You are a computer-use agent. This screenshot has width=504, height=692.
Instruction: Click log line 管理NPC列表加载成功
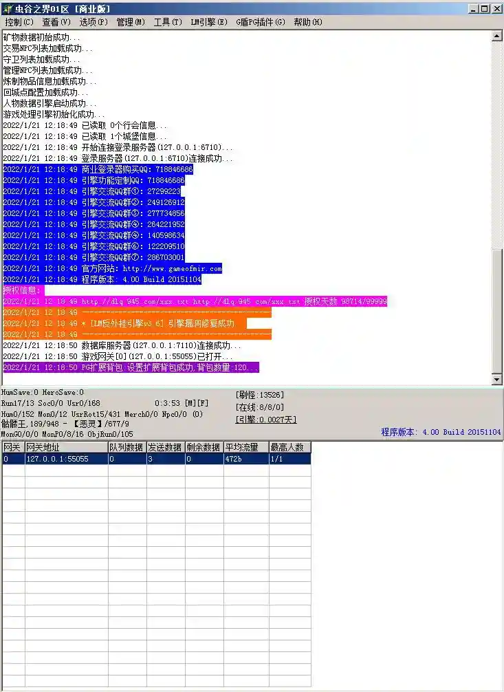pos(47,71)
